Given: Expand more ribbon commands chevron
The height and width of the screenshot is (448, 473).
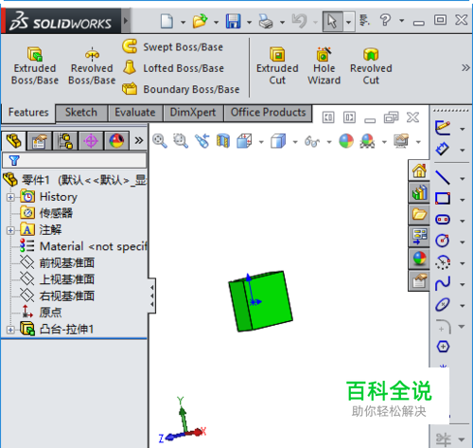Looking at the screenshot, I should click(x=465, y=67).
